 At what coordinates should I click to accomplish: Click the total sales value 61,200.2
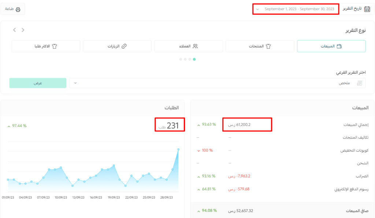point(240,125)
